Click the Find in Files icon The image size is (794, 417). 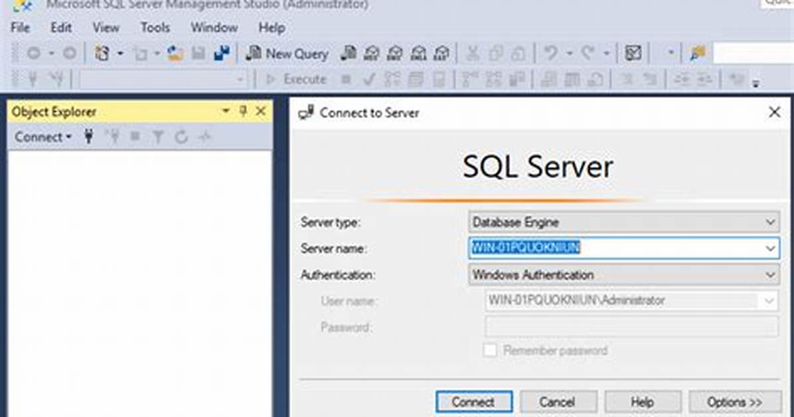pyautogui.click(x=698, y=52)
